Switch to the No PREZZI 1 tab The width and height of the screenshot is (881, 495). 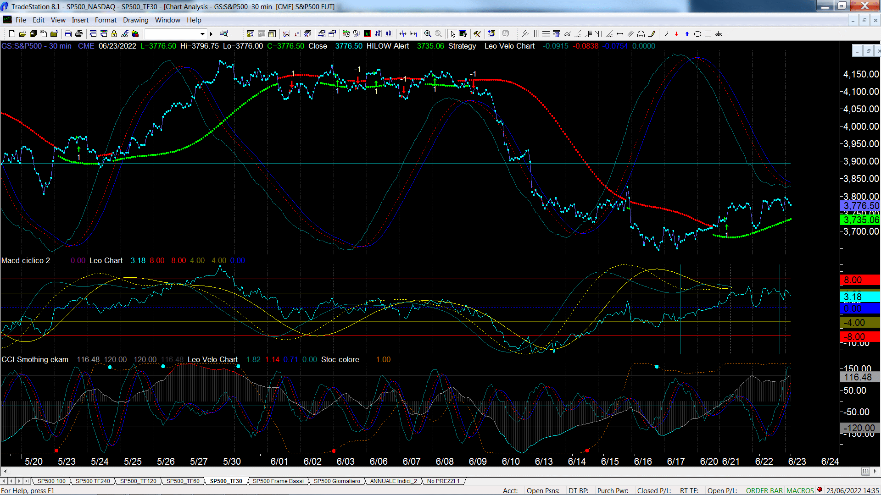point(443,481)
